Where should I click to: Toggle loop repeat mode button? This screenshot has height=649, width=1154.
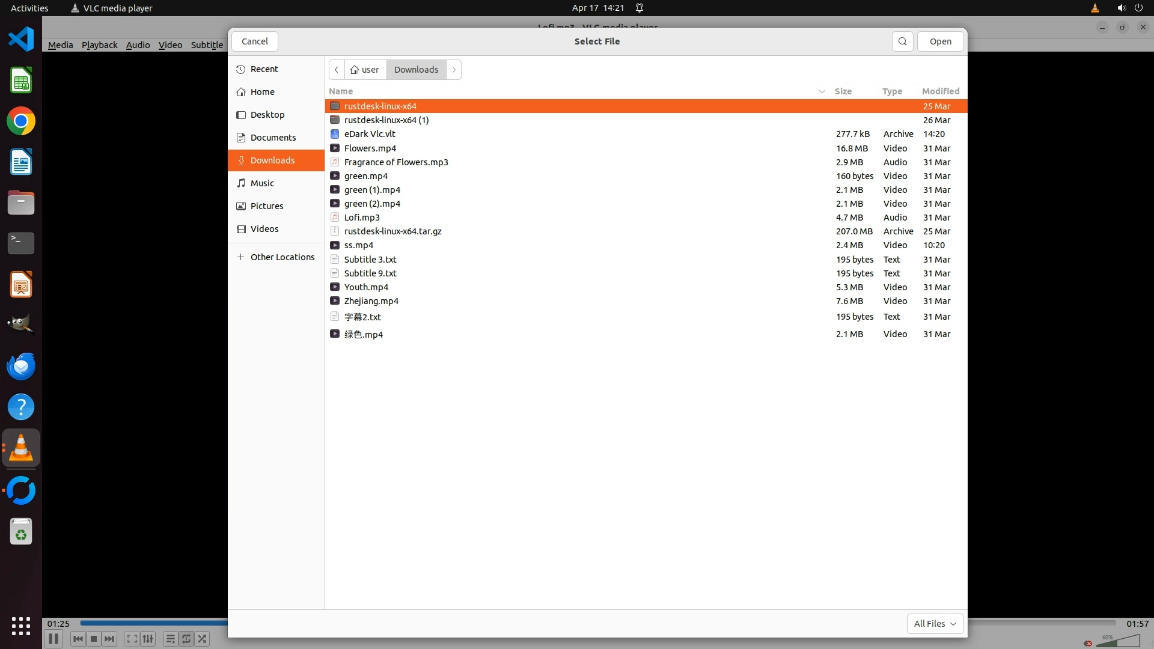pyautogui.click(x=186, y=639)
